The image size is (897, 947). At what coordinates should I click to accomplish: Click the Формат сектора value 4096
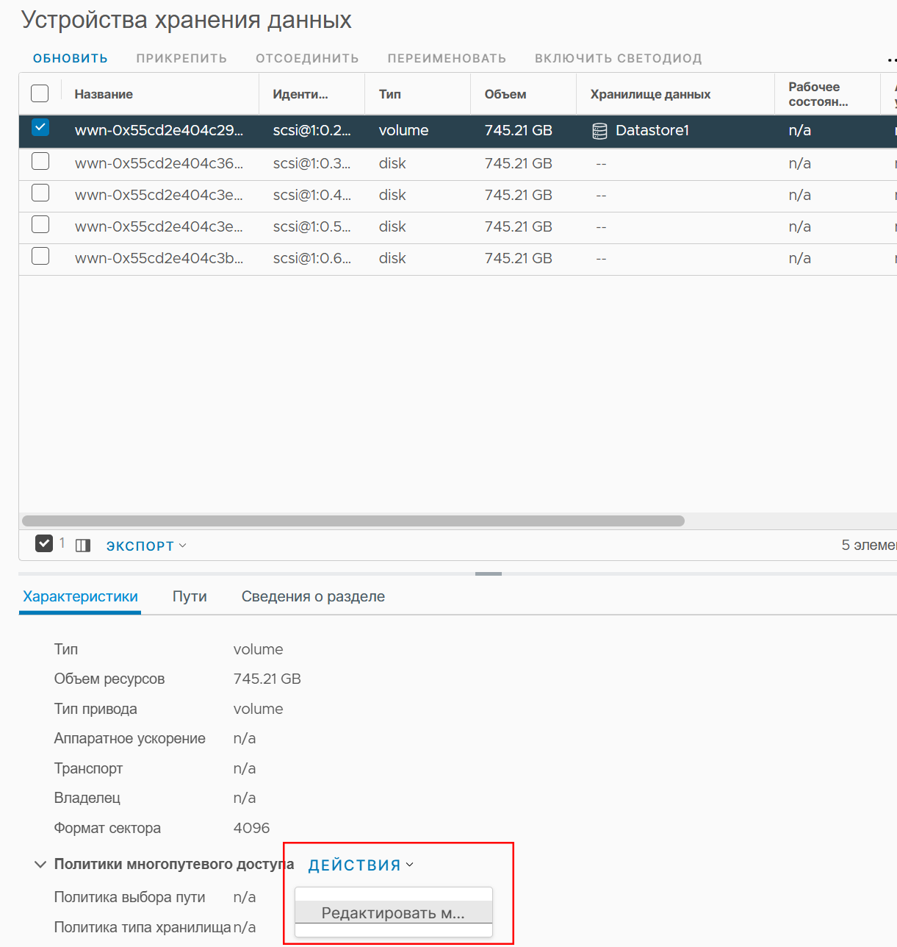pos(251,828)
